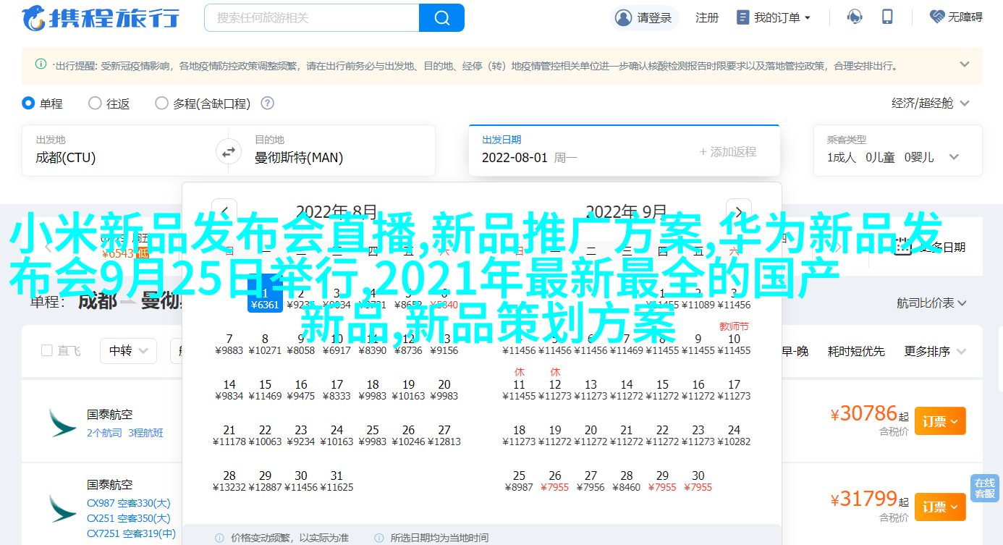Click the info icon in travel notice

pos(41,64)
